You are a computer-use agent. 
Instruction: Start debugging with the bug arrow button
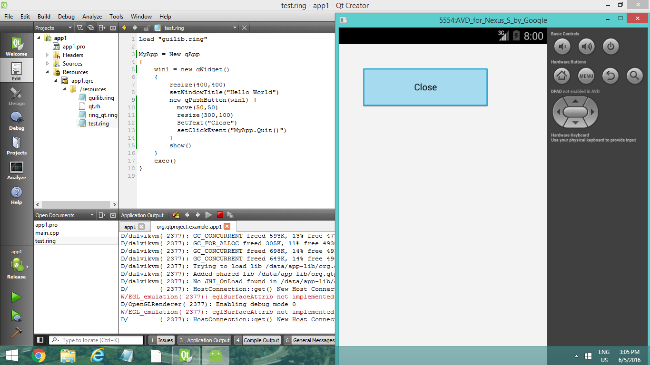[17, 316]
